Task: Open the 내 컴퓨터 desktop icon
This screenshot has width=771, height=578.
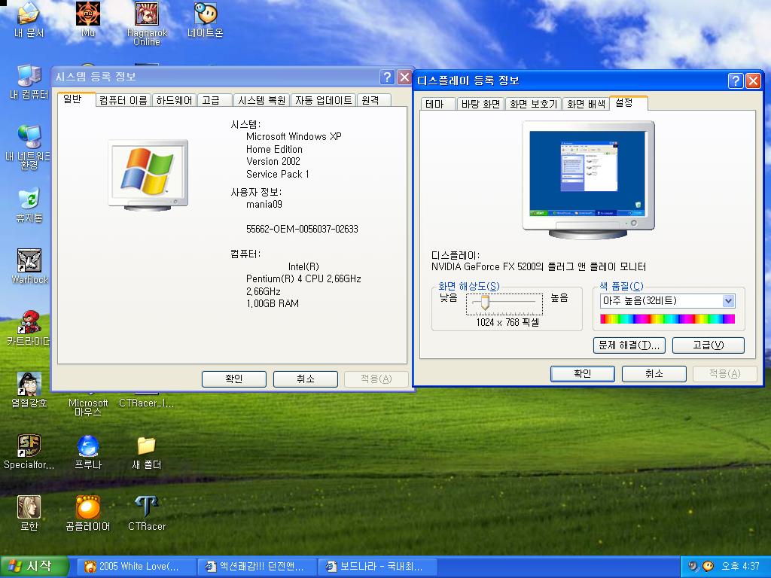Action: [x=29, y=81]
